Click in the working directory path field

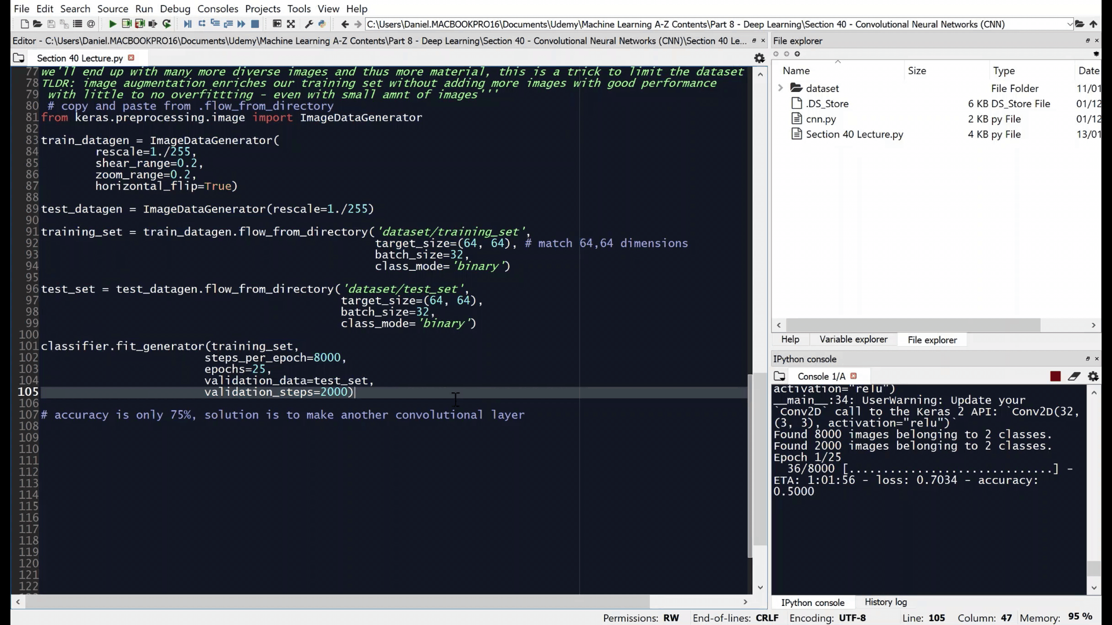[x=715, y=24]
